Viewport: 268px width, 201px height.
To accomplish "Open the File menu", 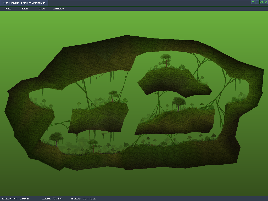I will coord(8,9).
